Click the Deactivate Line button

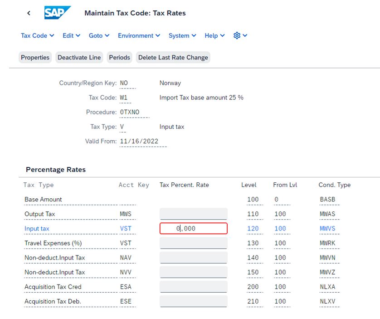coord(79,58)
